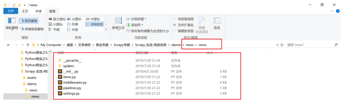This screenshot has height=106, width=345.
Task: Click My Computer in the address bar
Action: point(51,45)
